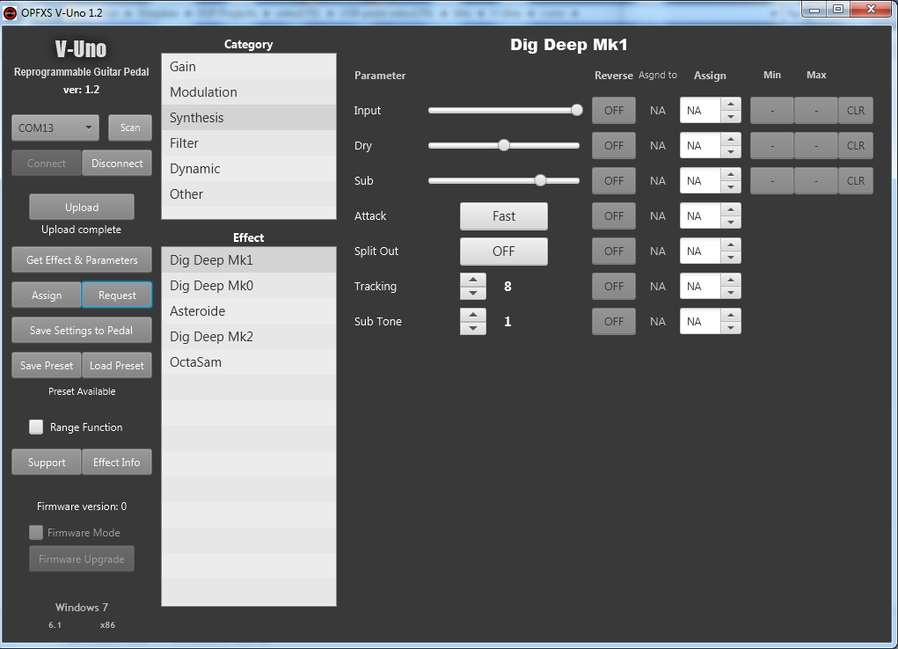Click the Scan button
898x649 pixels.
click(x=130, y=128)
